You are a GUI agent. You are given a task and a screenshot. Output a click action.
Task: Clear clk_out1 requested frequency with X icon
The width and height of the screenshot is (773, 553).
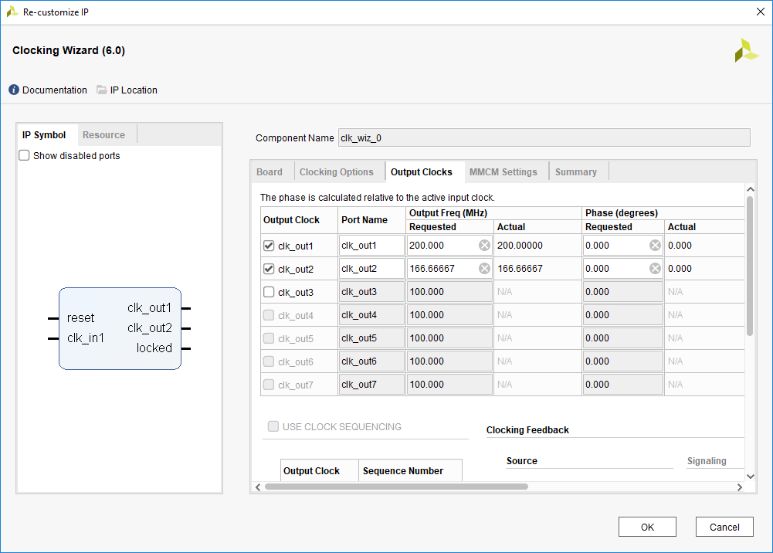(485, 246)
